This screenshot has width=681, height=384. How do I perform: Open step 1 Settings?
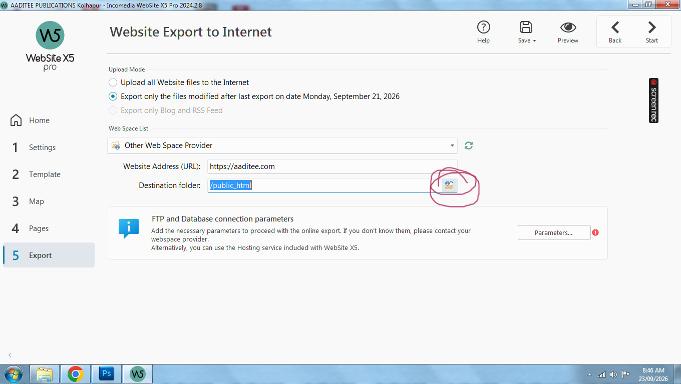point(49,147)
